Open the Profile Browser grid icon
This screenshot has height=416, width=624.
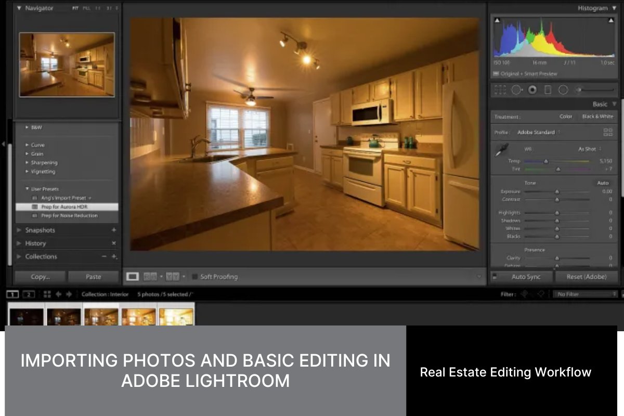(608, 132)
